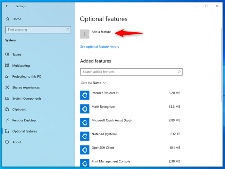Viewport: 225px width, 169px height.
Task: Open the About info icon
Action: point(7,142)
